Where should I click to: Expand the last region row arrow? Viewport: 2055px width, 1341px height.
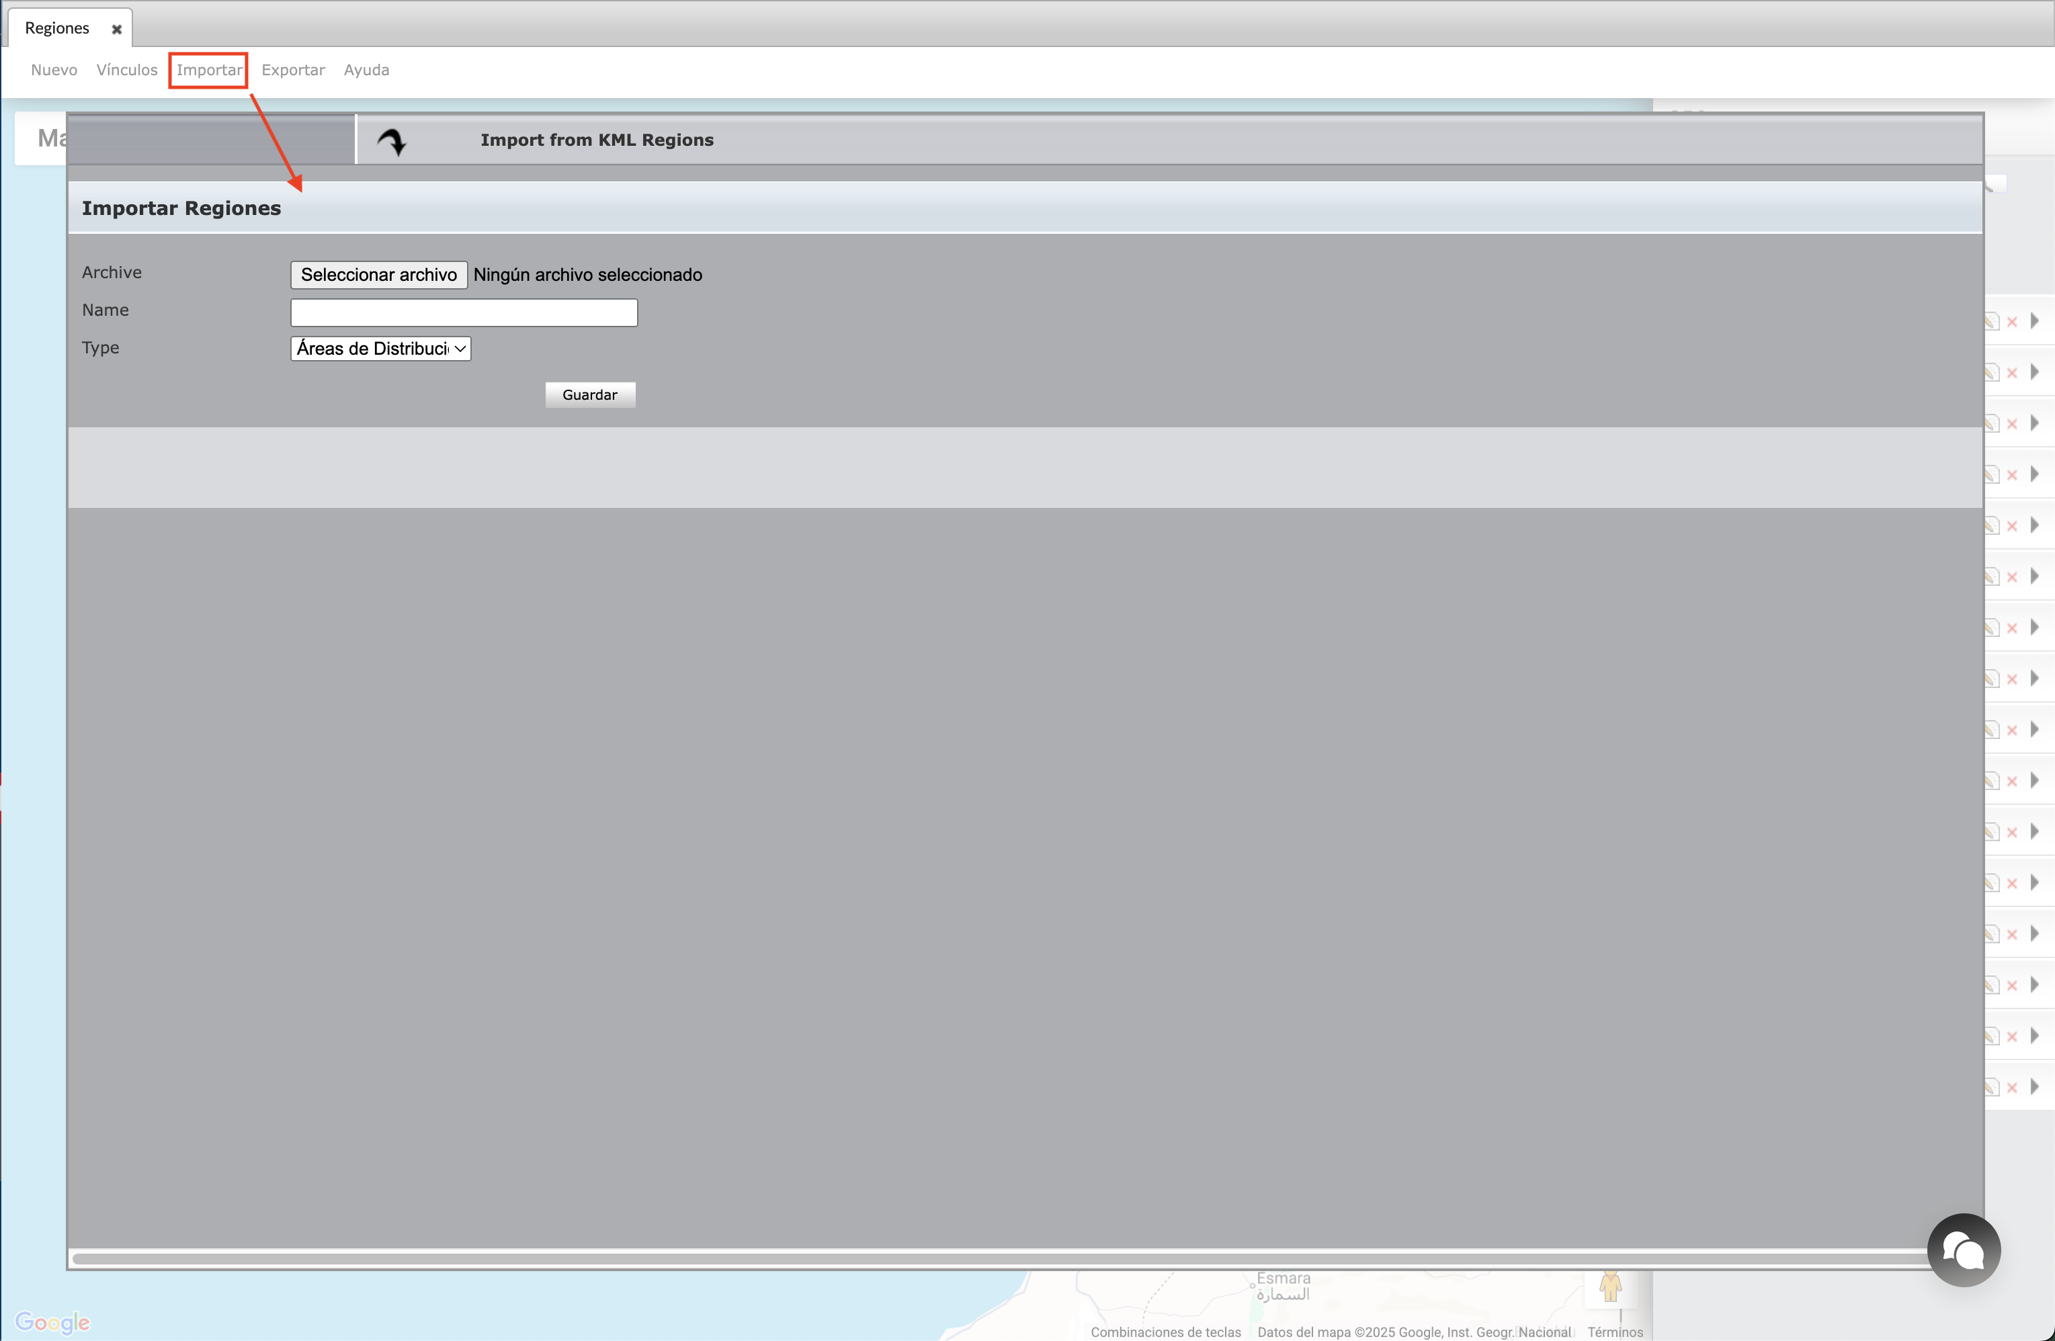coord(2034,1086)
